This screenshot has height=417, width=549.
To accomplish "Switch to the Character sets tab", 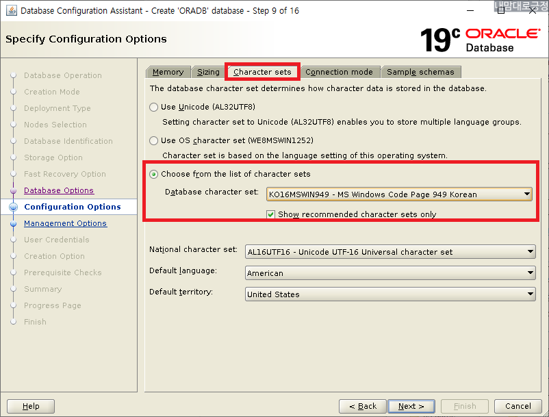I will 262,72.
